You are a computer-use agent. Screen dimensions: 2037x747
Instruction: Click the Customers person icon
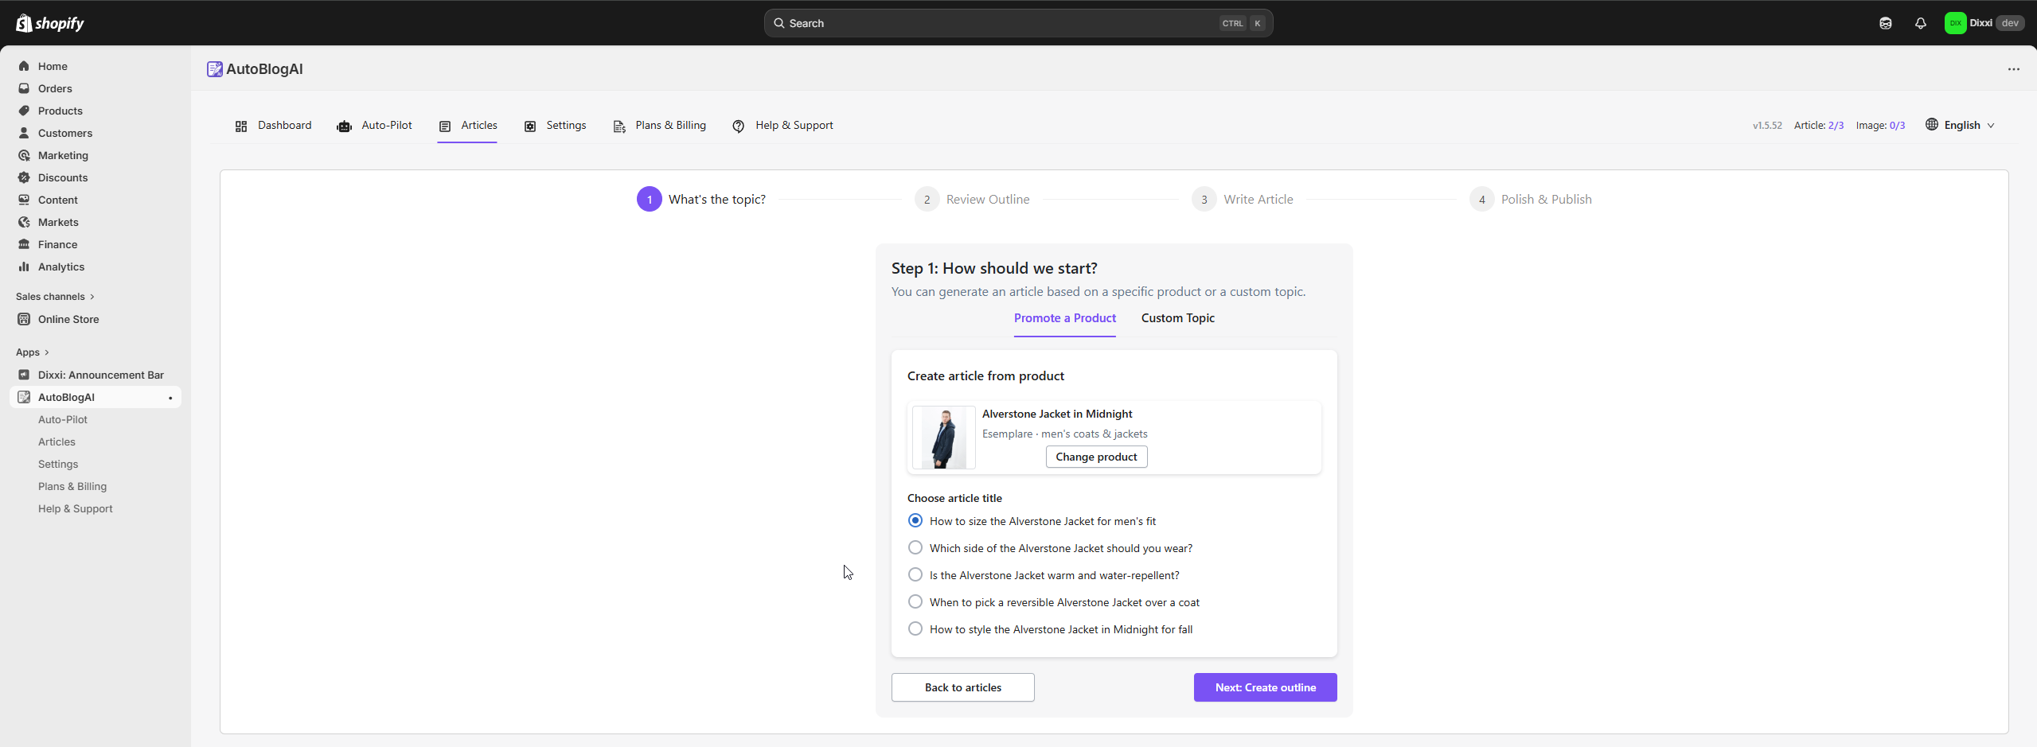[x=24, y=133]
